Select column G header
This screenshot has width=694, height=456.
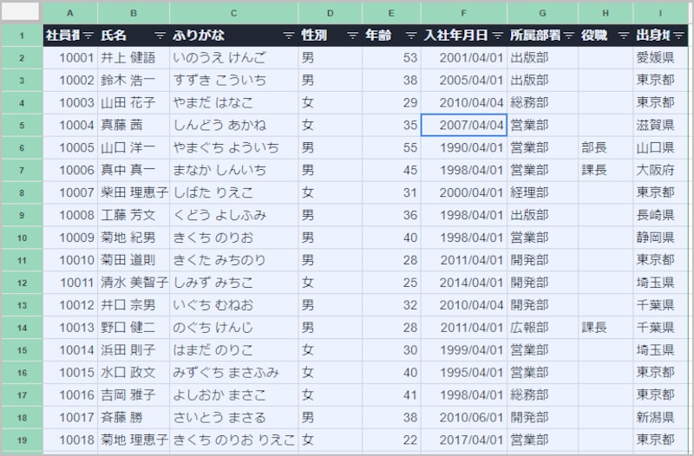click(543, 13)
